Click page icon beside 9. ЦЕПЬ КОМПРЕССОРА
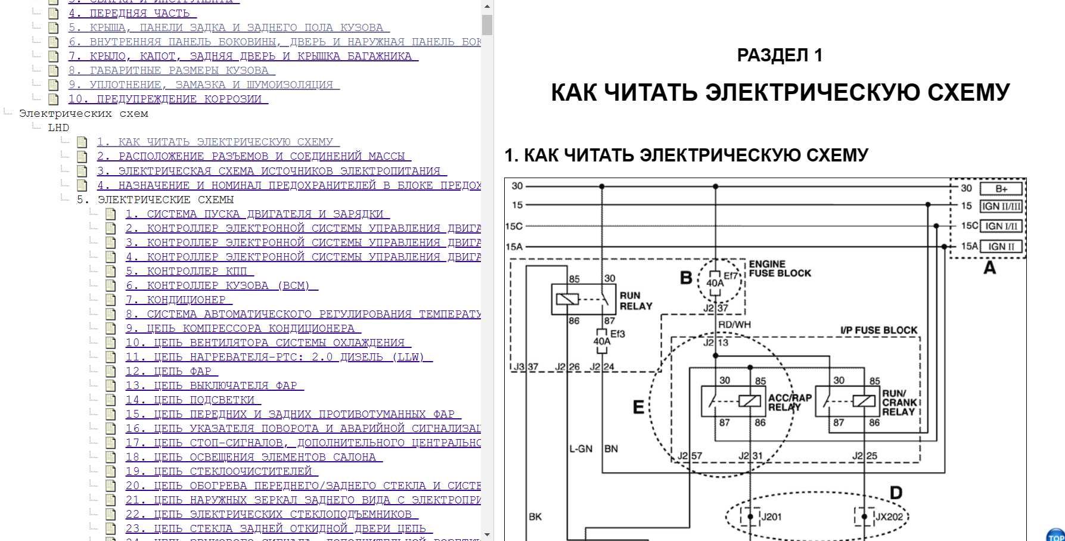1065x541 pixels. point(111,328)
